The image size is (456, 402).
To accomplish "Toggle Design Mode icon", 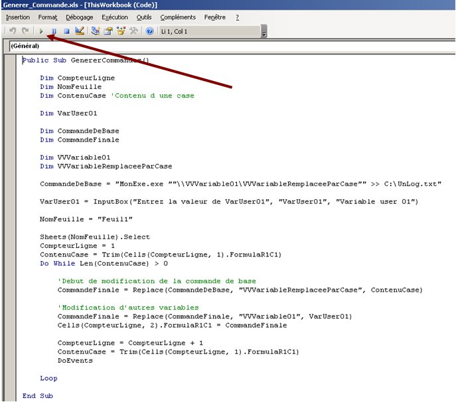I will [79, 31].
